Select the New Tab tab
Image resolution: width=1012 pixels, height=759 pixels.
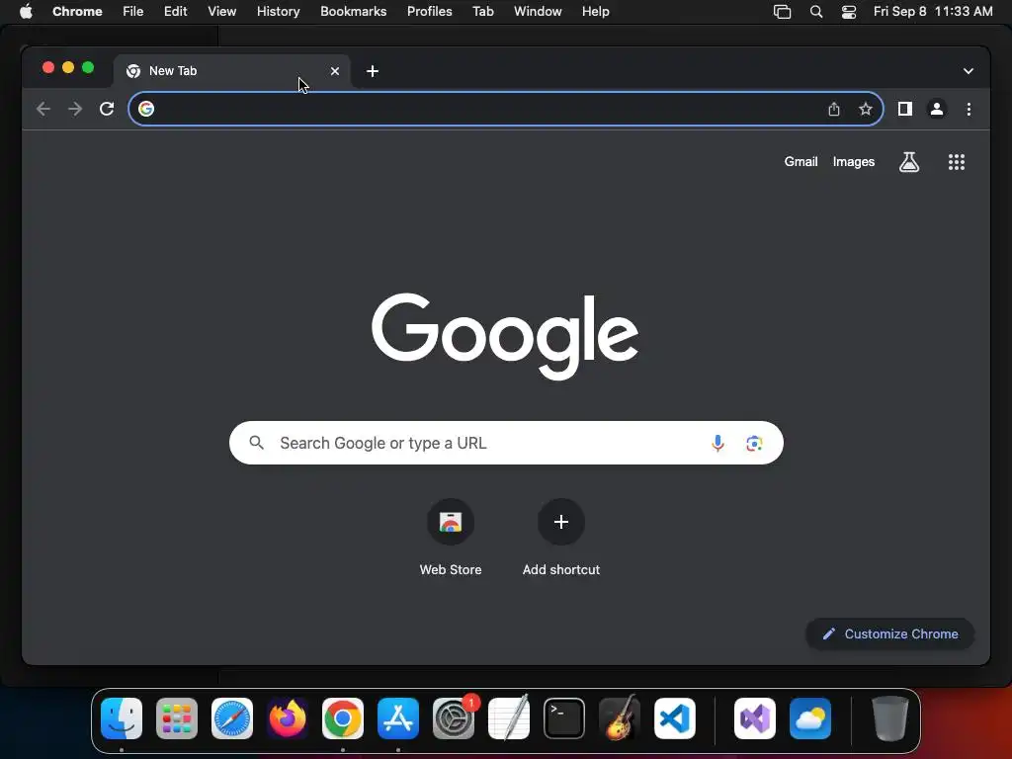(232, 71)
